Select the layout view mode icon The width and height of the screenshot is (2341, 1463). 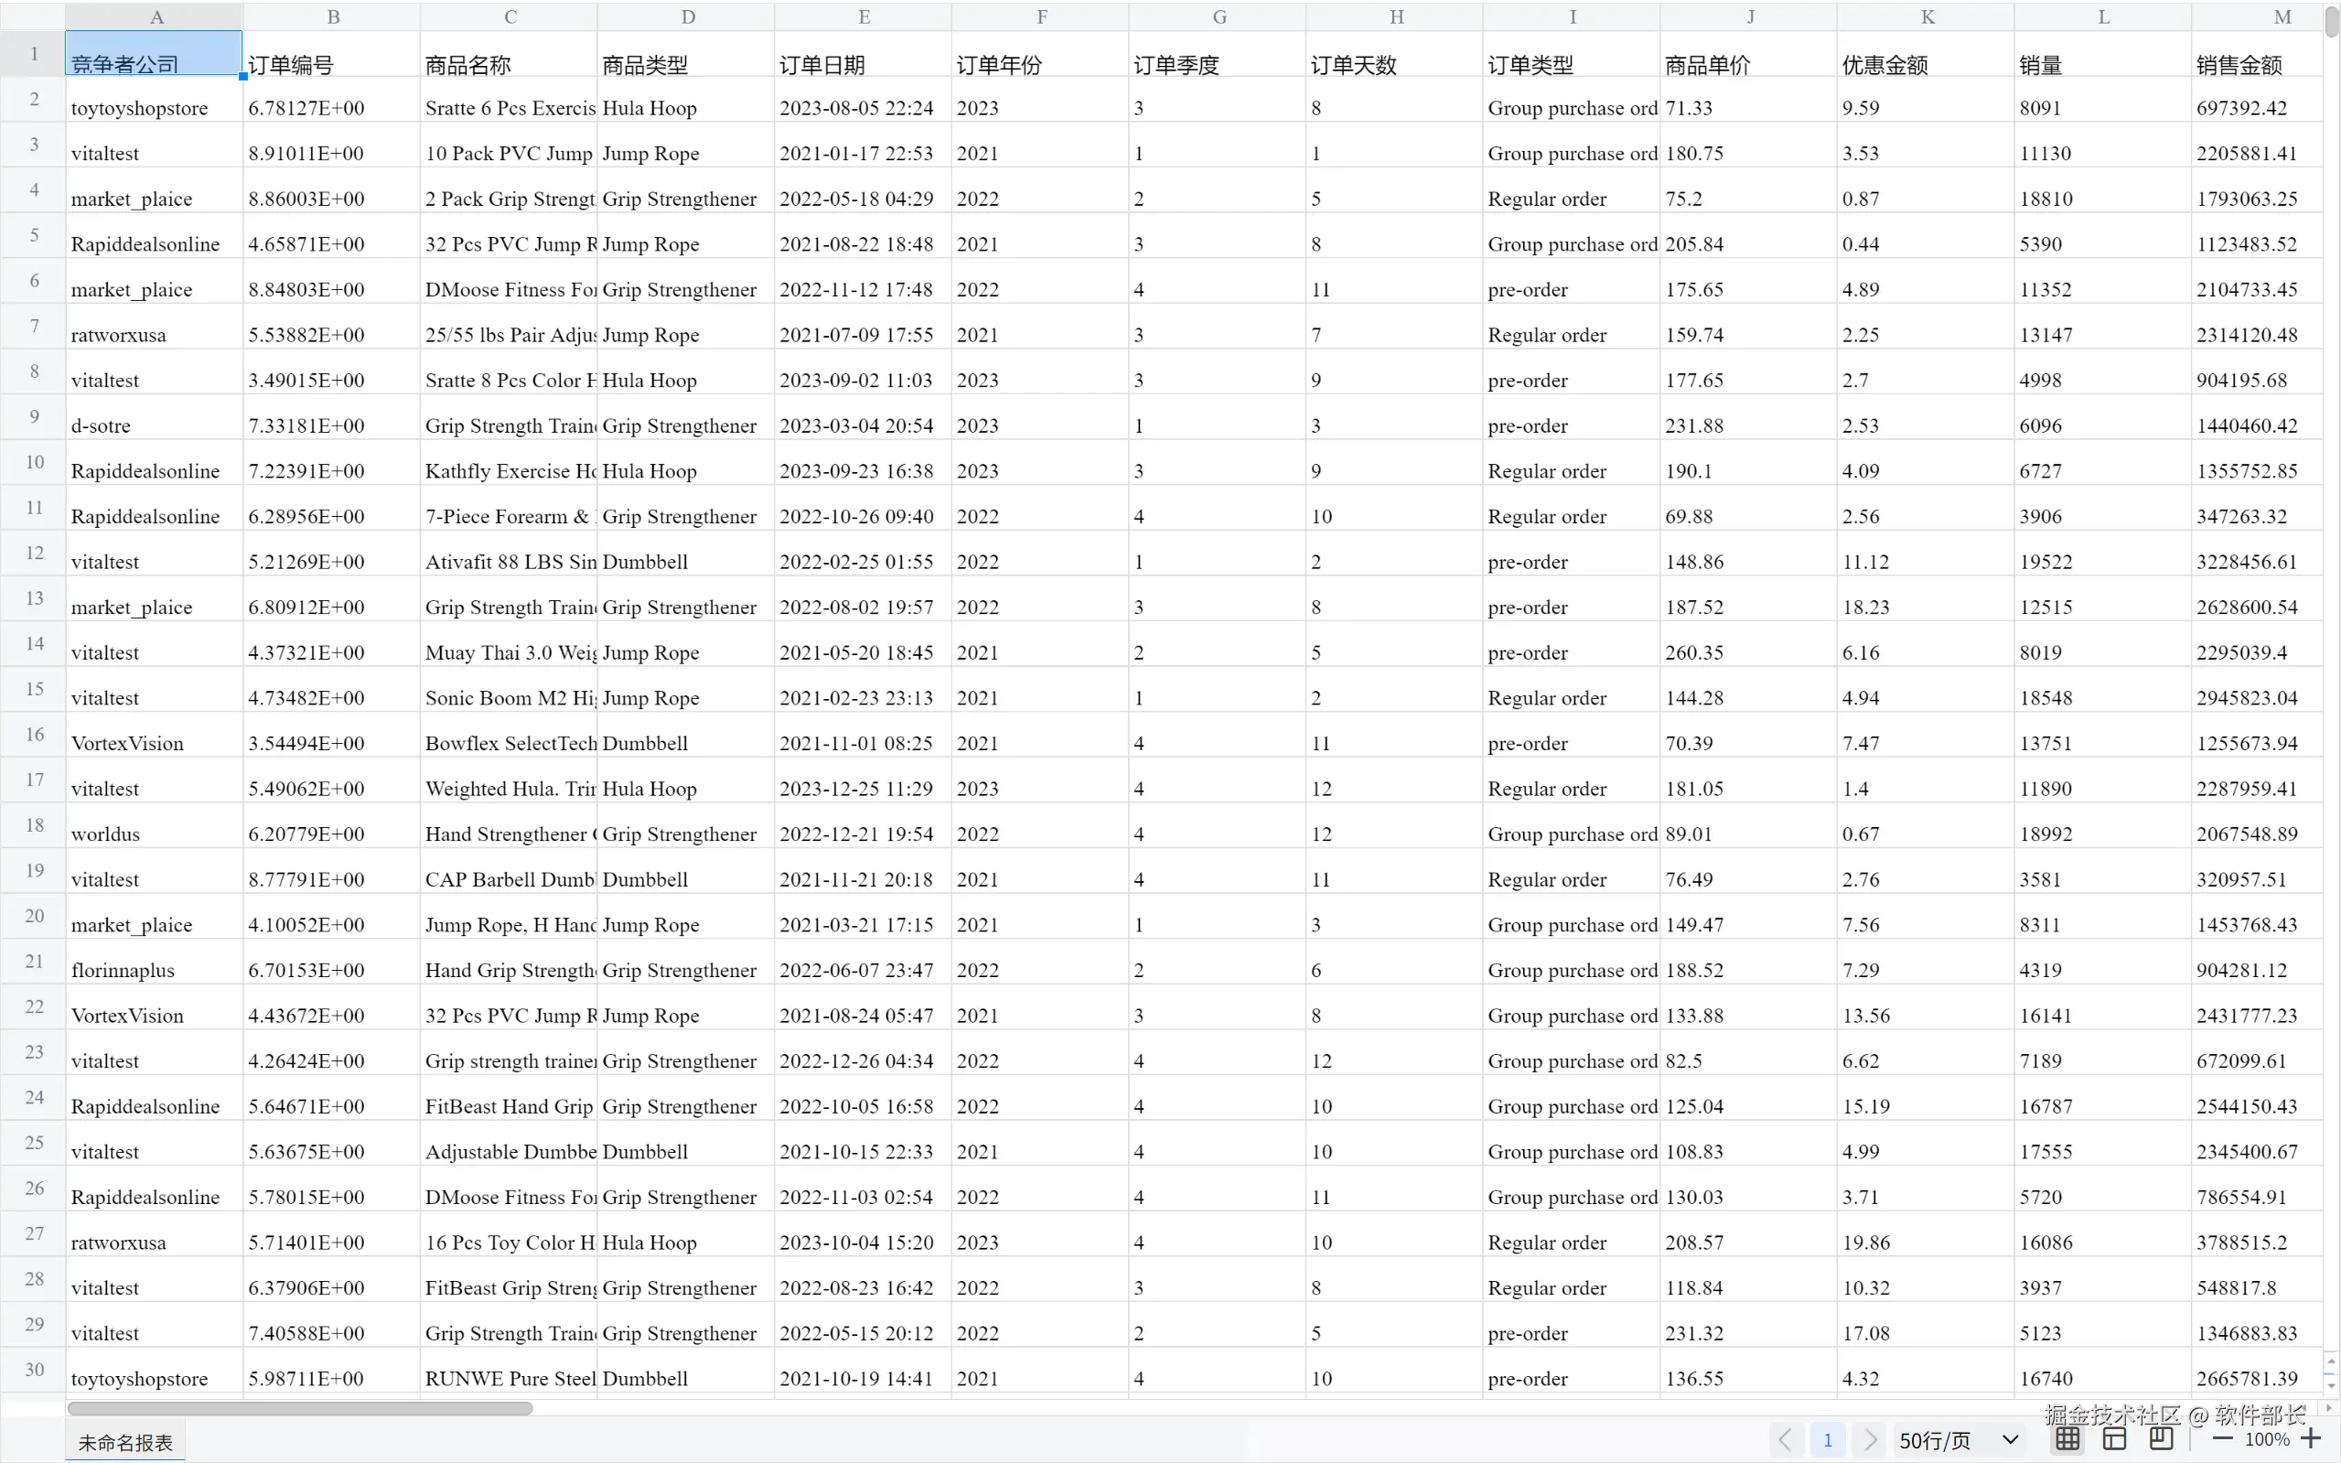(2115, 1439)
